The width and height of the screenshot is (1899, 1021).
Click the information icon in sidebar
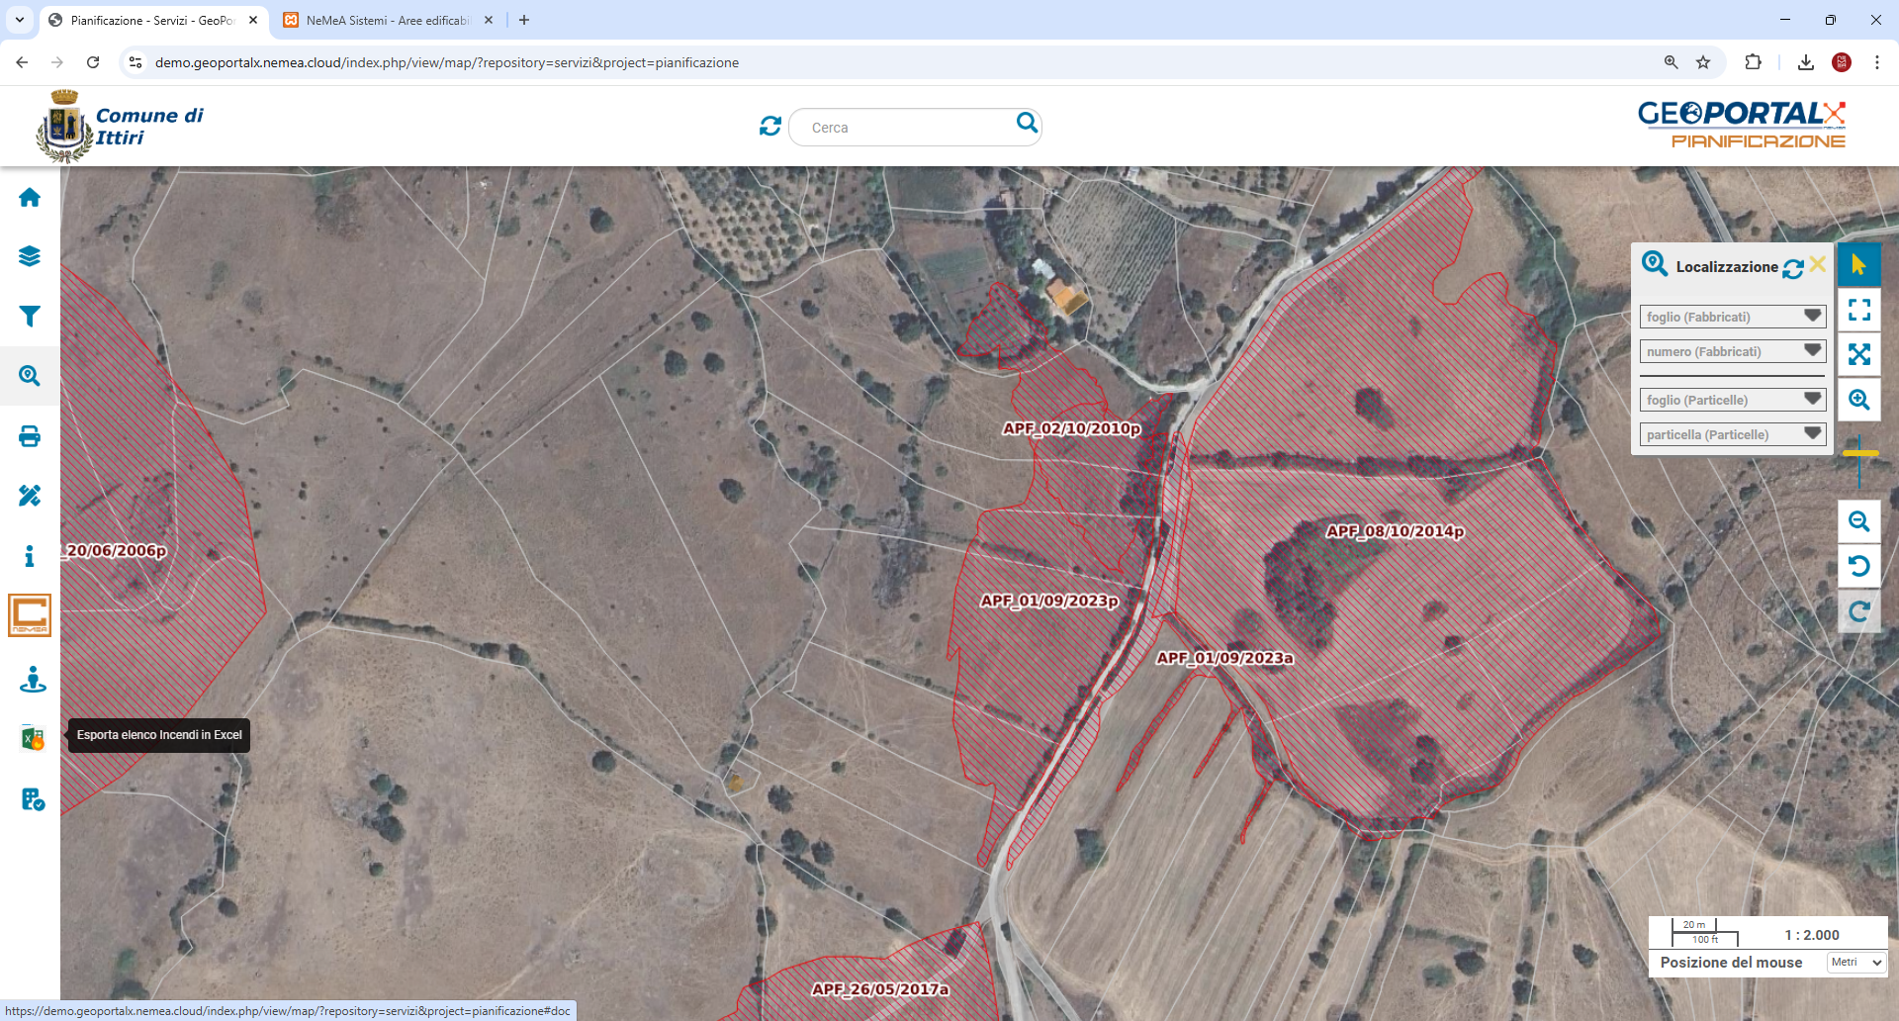pyautogui.click(x=30, y=556)
